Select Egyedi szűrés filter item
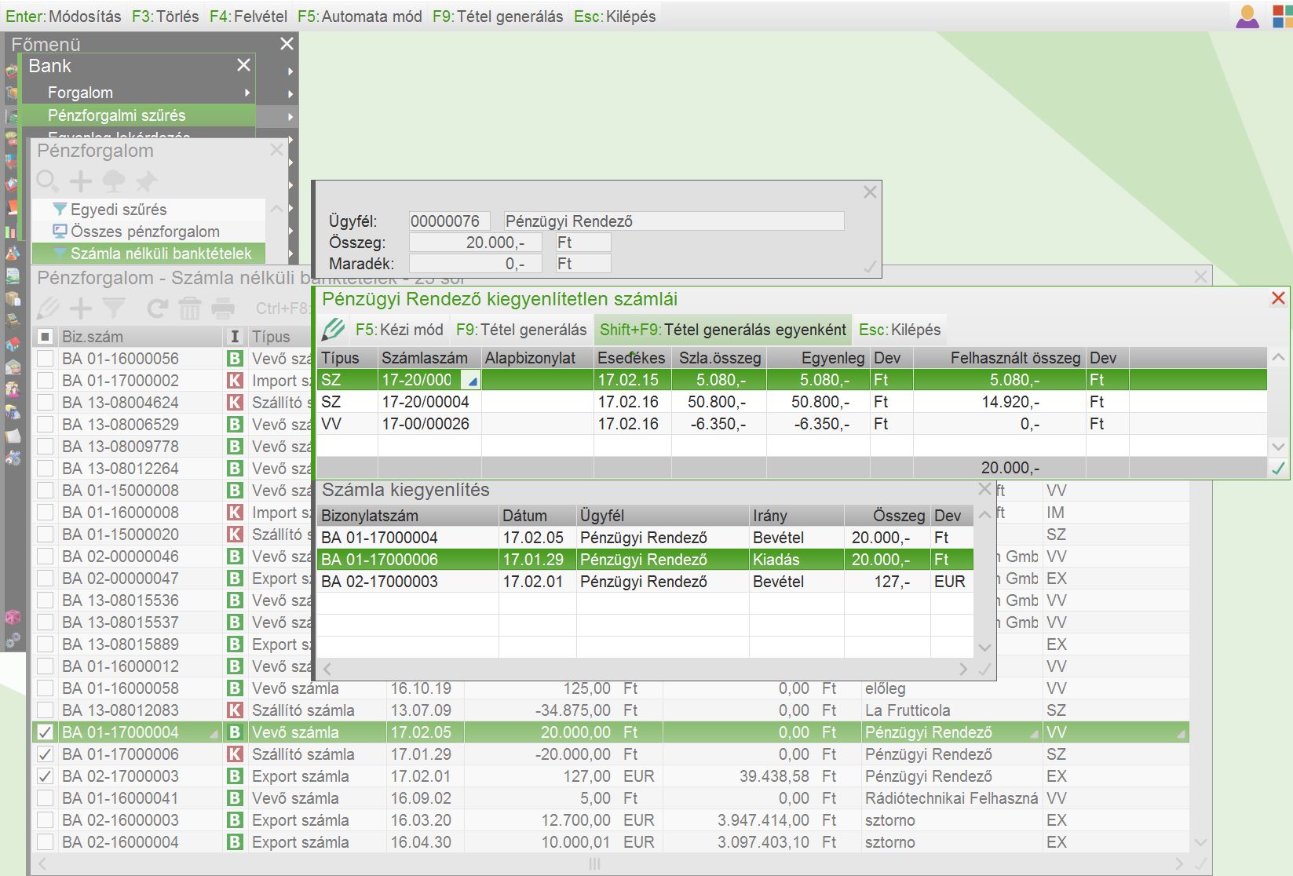 [x=118, y=210]
